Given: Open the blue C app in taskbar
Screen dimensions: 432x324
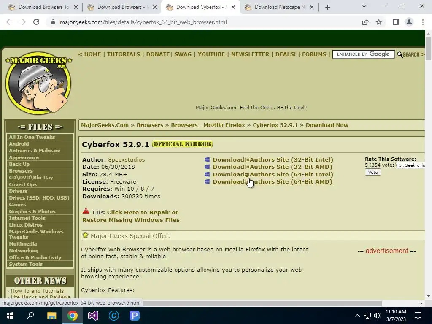Looking at the screenshot, I should point(114,316).
